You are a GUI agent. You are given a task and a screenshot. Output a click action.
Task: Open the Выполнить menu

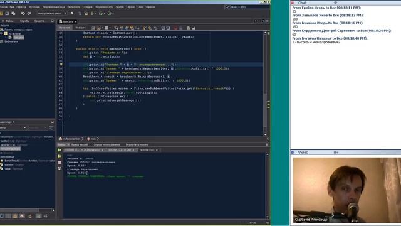pos(74,7)
